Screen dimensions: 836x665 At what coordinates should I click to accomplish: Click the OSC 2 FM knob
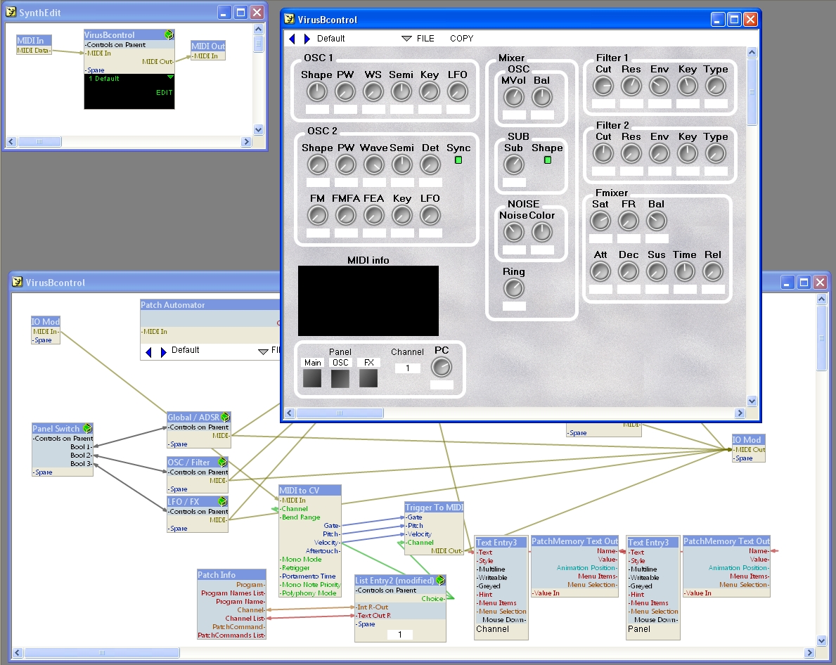pyautogui.click(x=318, y=216)
